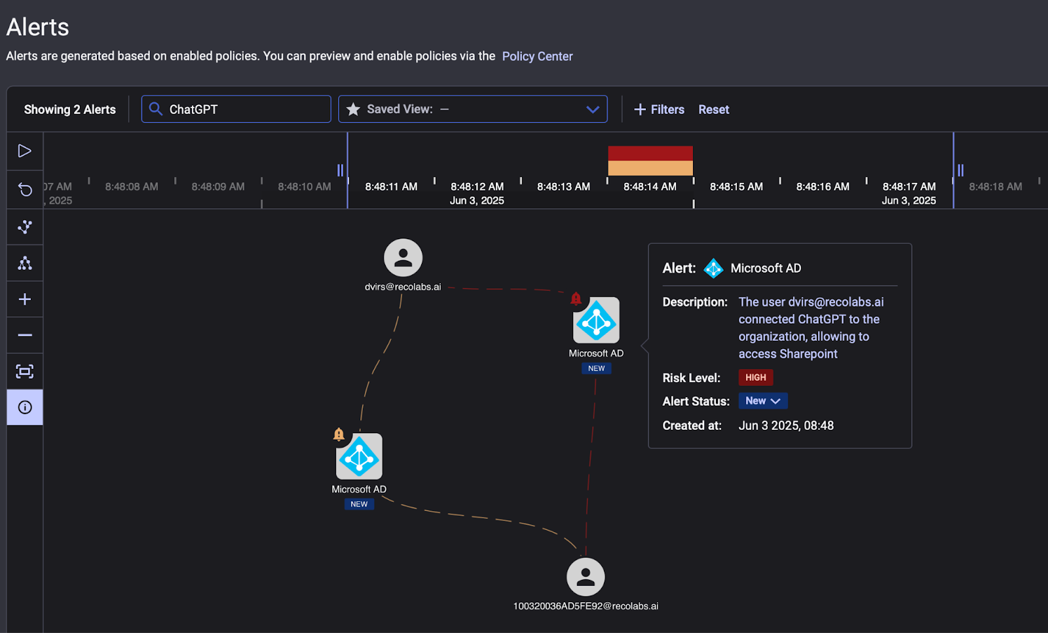
Task: Expand the Alert Status New dropdown
Action: 762,401
